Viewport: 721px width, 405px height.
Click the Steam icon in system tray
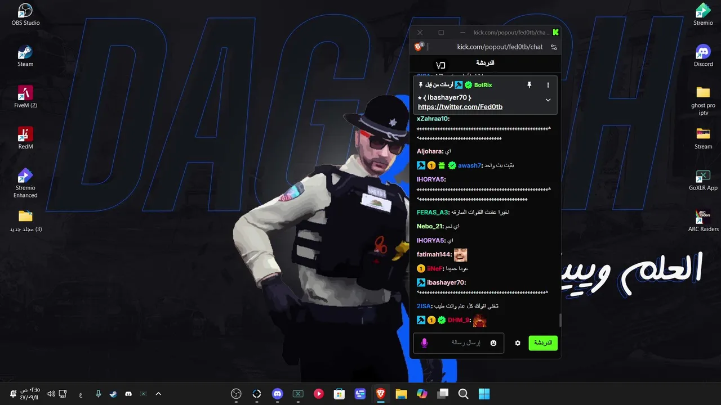113,394
